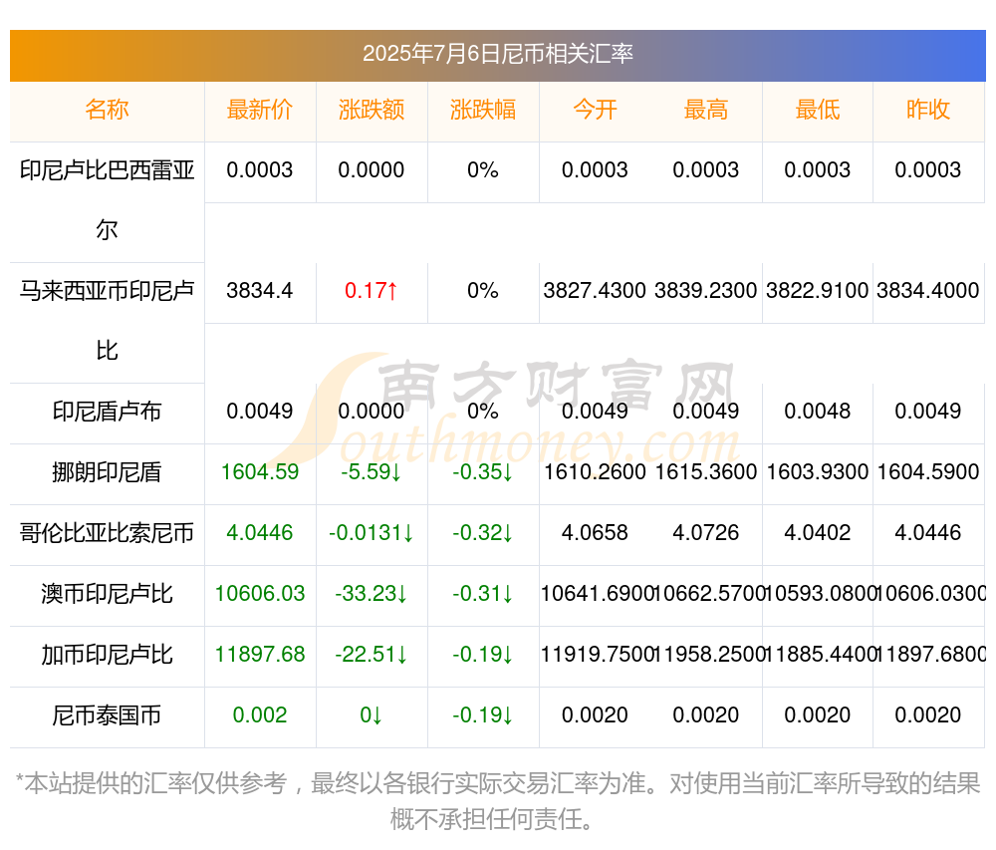Click the low value 10593.0800
This screenshot has width=996, height=850.
coord(820,593)
